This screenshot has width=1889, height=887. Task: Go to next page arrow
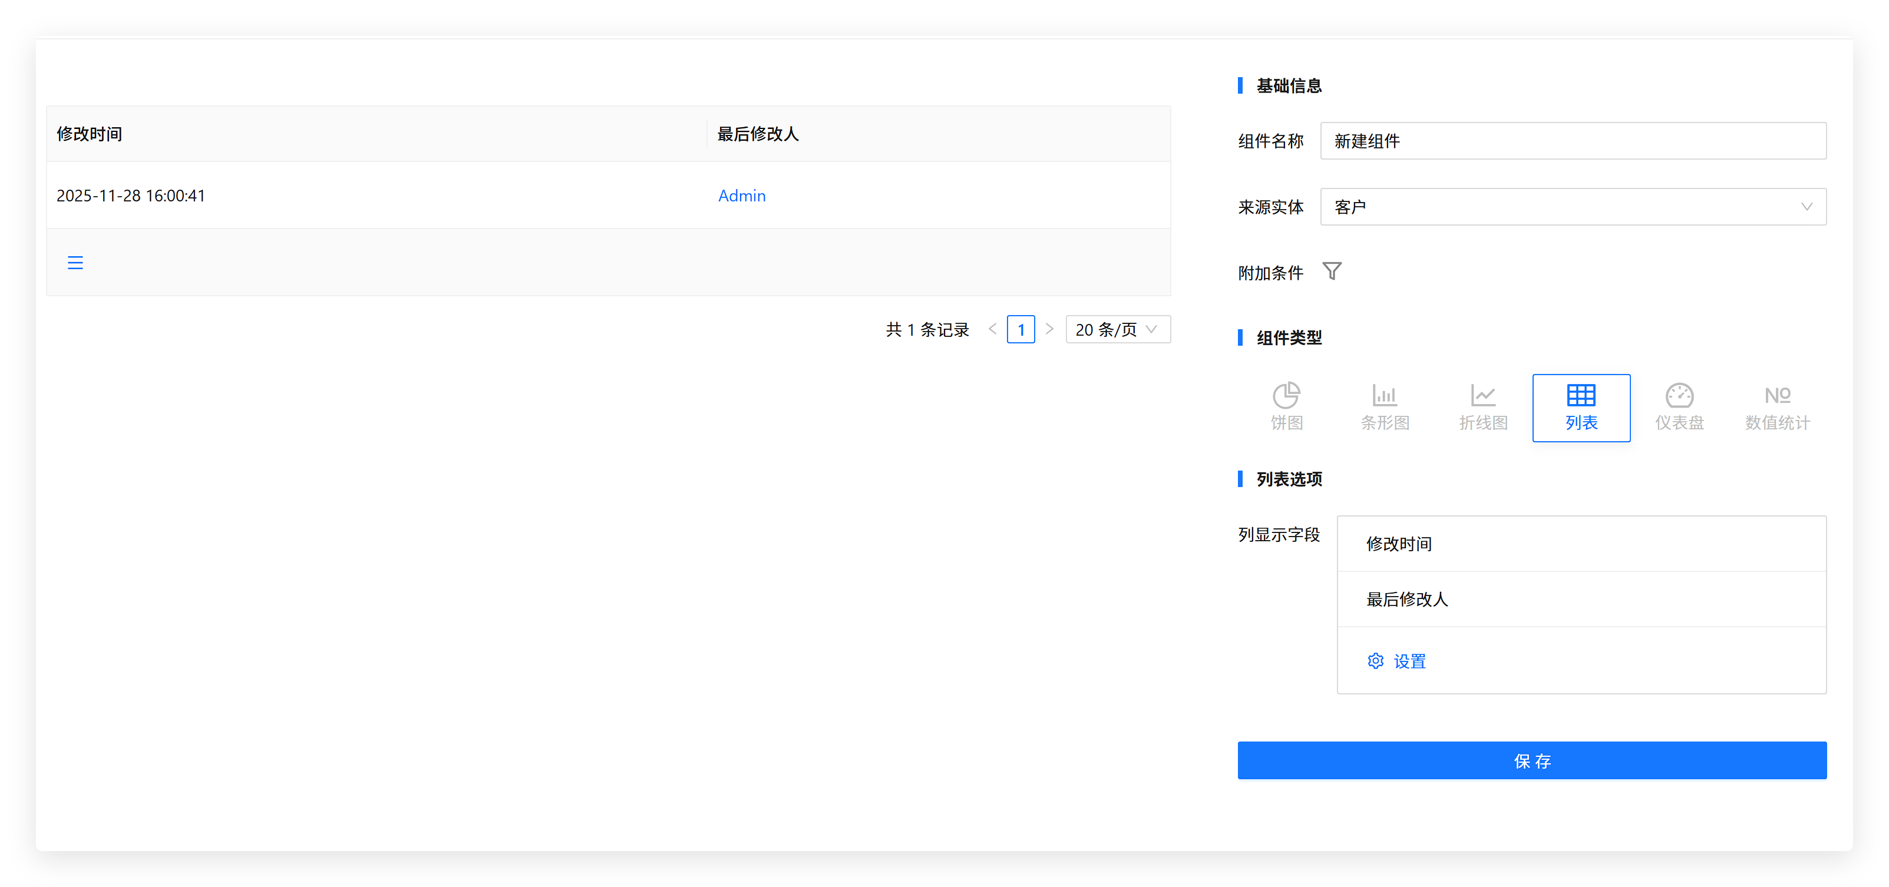point(1049,329)
